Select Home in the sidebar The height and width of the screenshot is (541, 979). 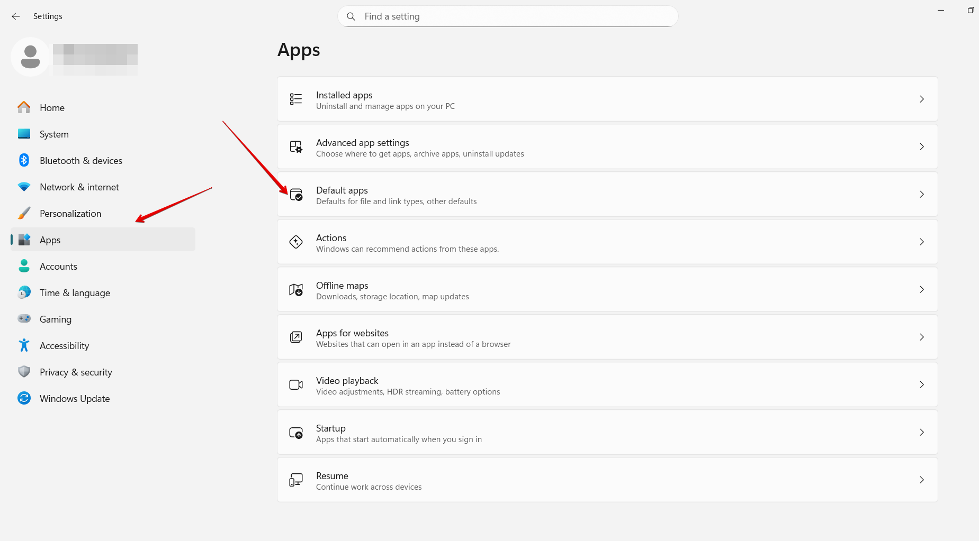tap(103, 107)
